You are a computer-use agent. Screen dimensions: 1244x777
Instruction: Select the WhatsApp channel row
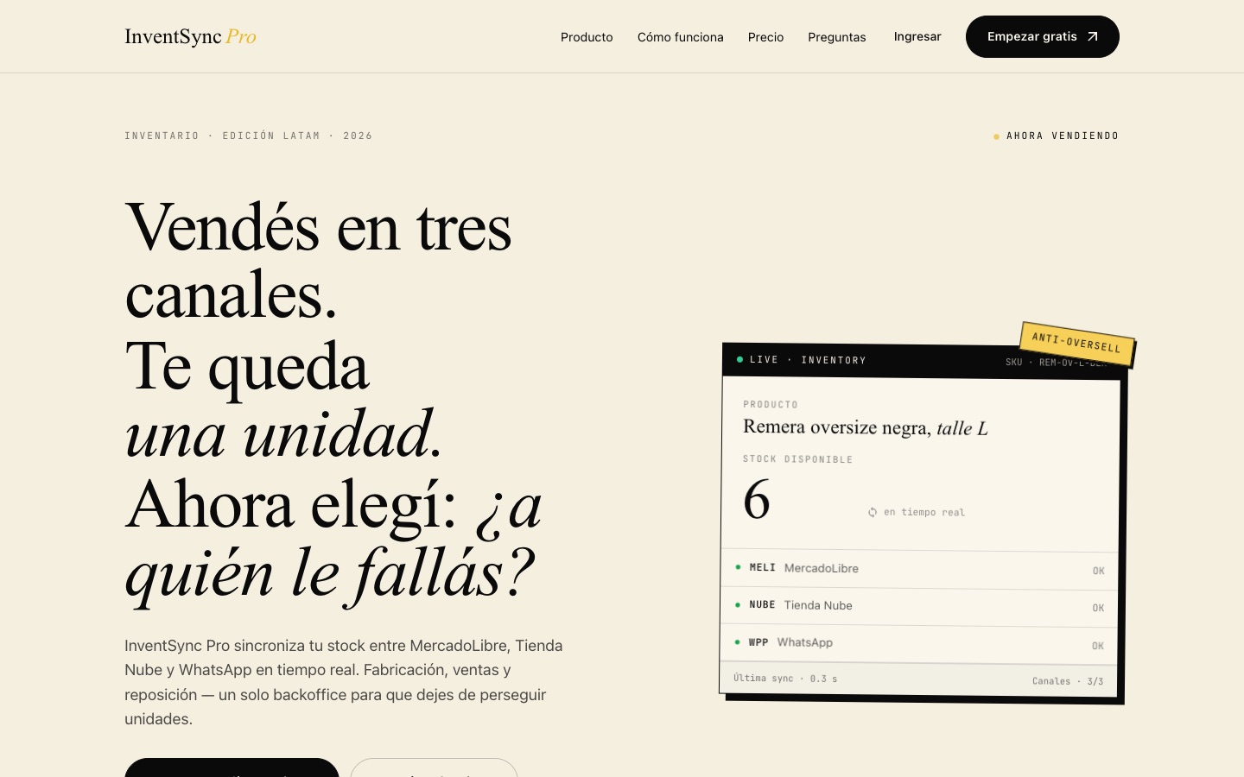coord(918,644)
